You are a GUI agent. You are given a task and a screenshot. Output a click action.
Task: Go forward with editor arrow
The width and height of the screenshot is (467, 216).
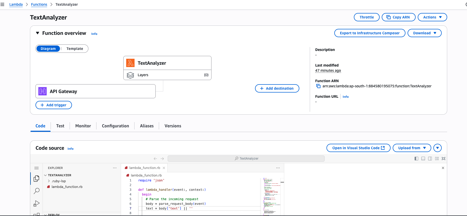pos(162,159)
